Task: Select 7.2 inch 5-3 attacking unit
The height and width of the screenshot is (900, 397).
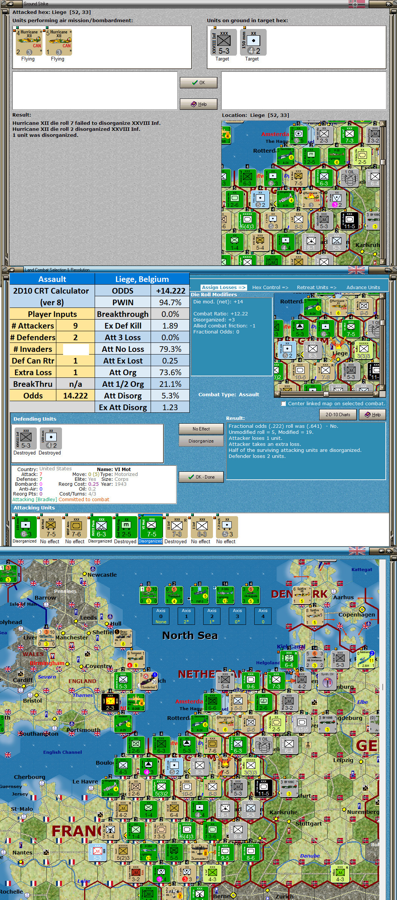Action: coord(227,527)
